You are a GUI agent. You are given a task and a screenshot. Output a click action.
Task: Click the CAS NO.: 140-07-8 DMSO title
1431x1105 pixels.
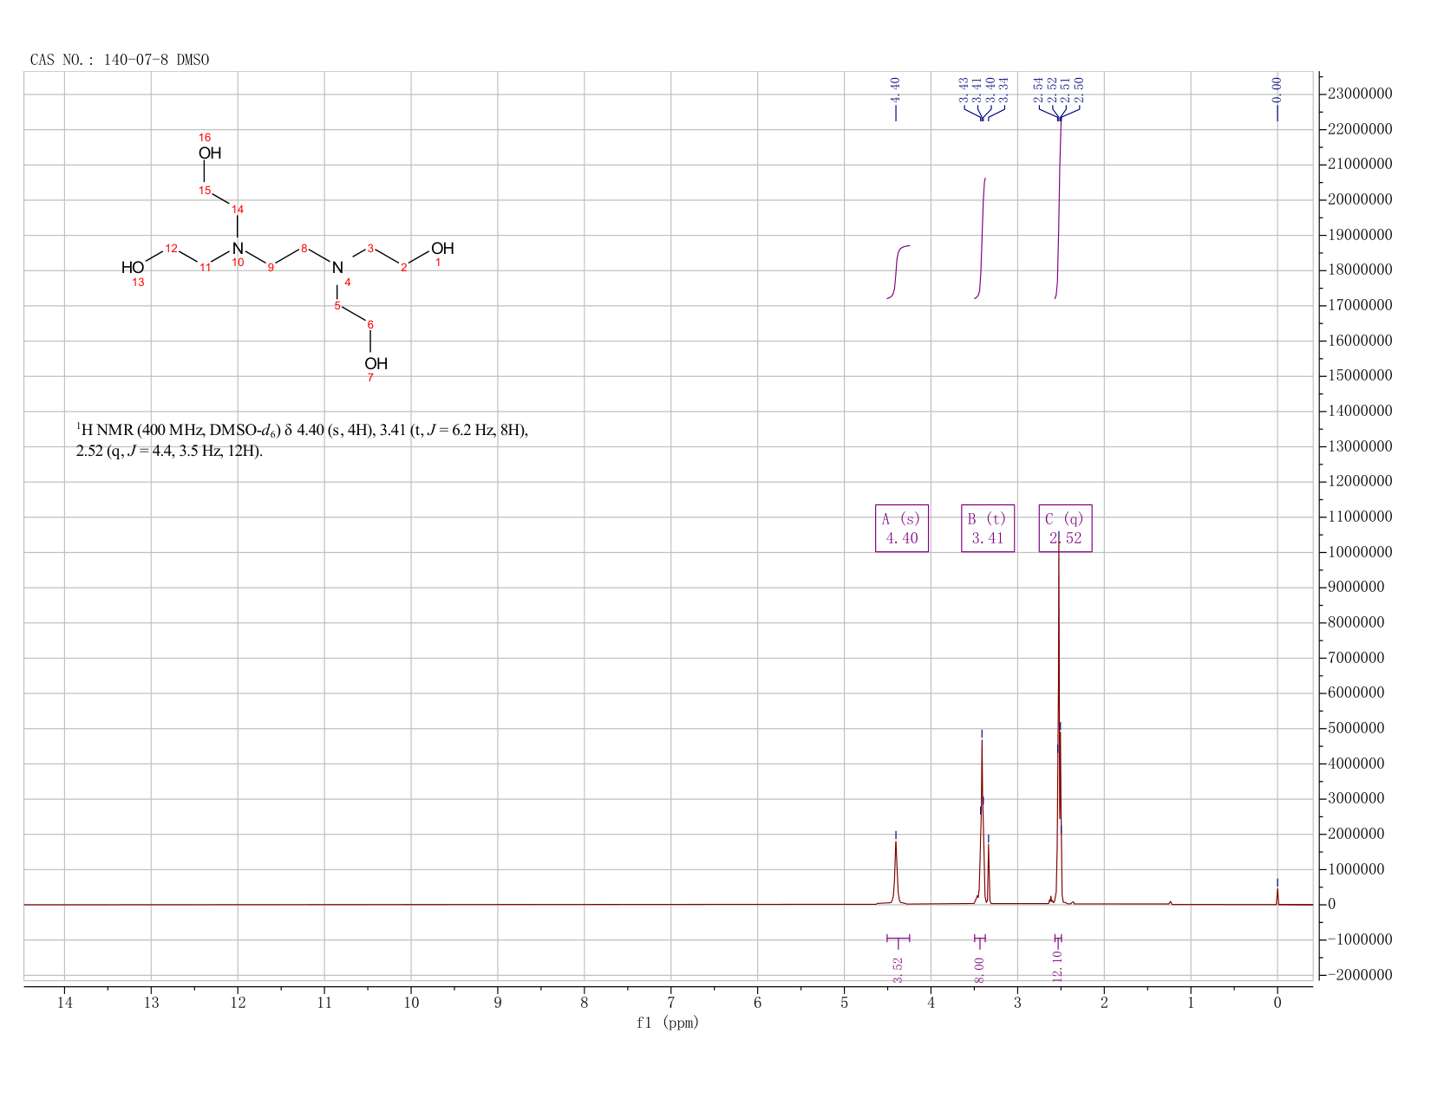pos(120,60)
